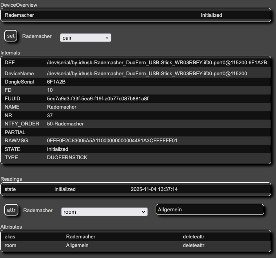The width and height of the screenshot is (276, 258).
Task: Click Rademacher label next to set button
Action: [x=37, y=36]
